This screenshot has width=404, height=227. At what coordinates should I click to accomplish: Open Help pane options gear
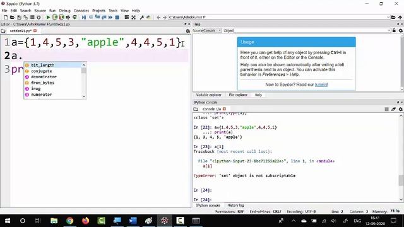pyautogui.click(x=401, y=31)
